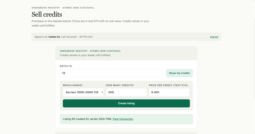Click the Show my credits button
The height and width of the screenshot is (134, 255).
(179, 73)
